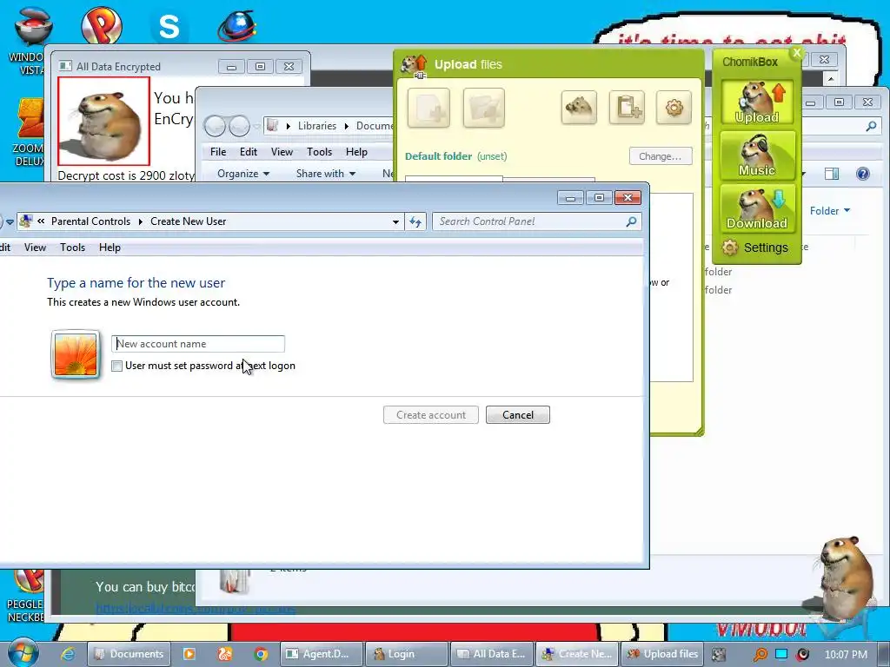Click the refresh icon beside address bar
Screen dimensions: 890x667
[x=415, y=221]
